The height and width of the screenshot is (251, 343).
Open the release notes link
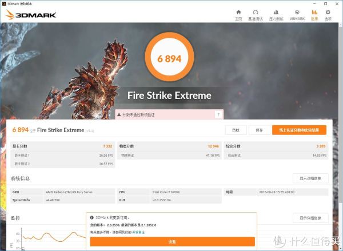point(138,232)
